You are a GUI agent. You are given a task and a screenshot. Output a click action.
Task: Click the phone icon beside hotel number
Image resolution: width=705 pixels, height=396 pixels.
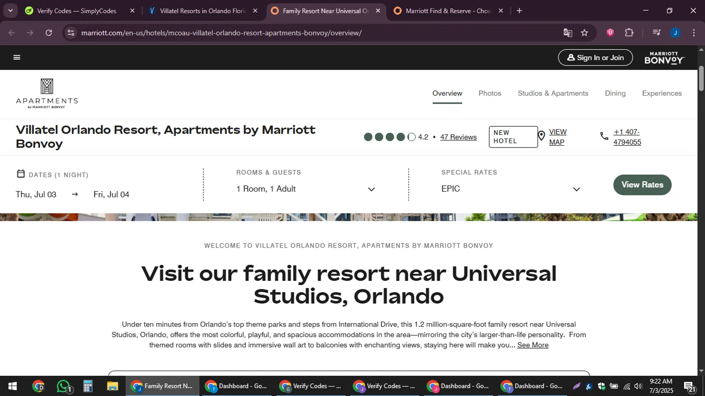coord(604,136)
